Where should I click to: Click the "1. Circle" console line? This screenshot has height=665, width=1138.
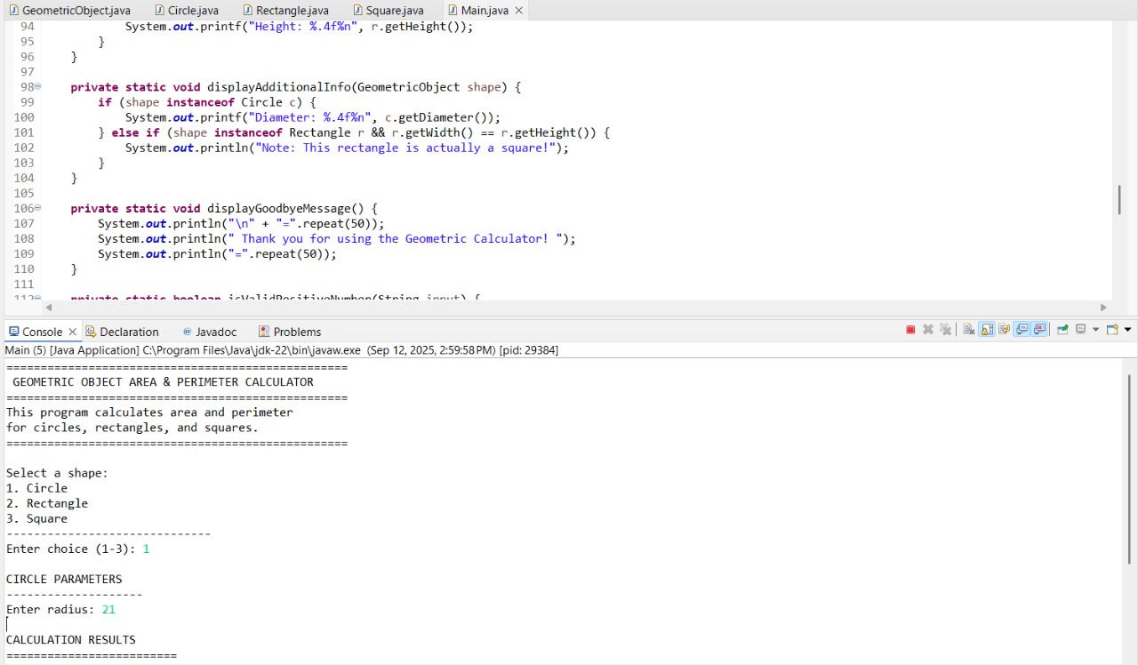[x=36, y=488]
